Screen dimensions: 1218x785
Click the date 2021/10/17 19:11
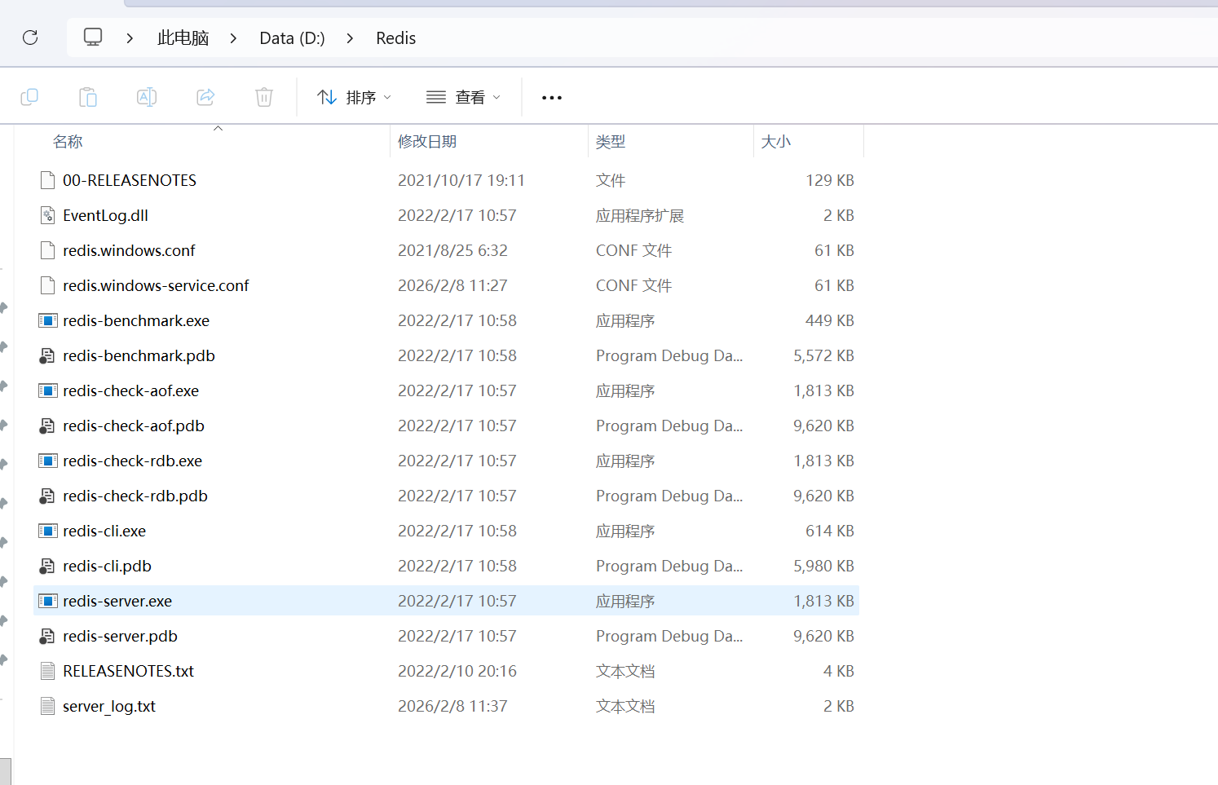(x=461, y=180)
